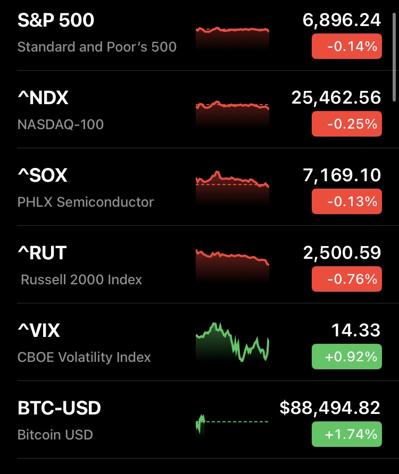Image resolution: width=399 pixels, height=474 pixels.
Task: Open the ^SOX ticker details
Action: pos(43,175)
